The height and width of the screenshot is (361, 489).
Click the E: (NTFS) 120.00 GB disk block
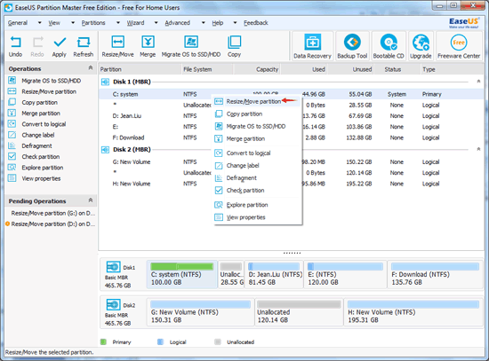[x=345, y=274]
